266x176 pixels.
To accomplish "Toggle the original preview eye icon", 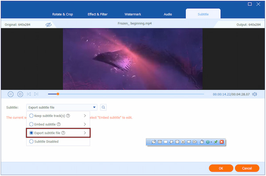I will pyautogui.click(x=48, y=25).
